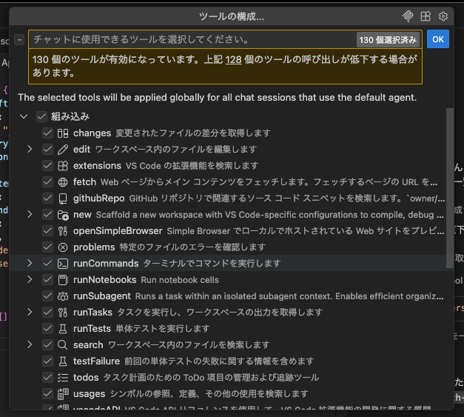Uncheck the edit tool checkbox
Screen dimensions: 464x417
[47, 150]
